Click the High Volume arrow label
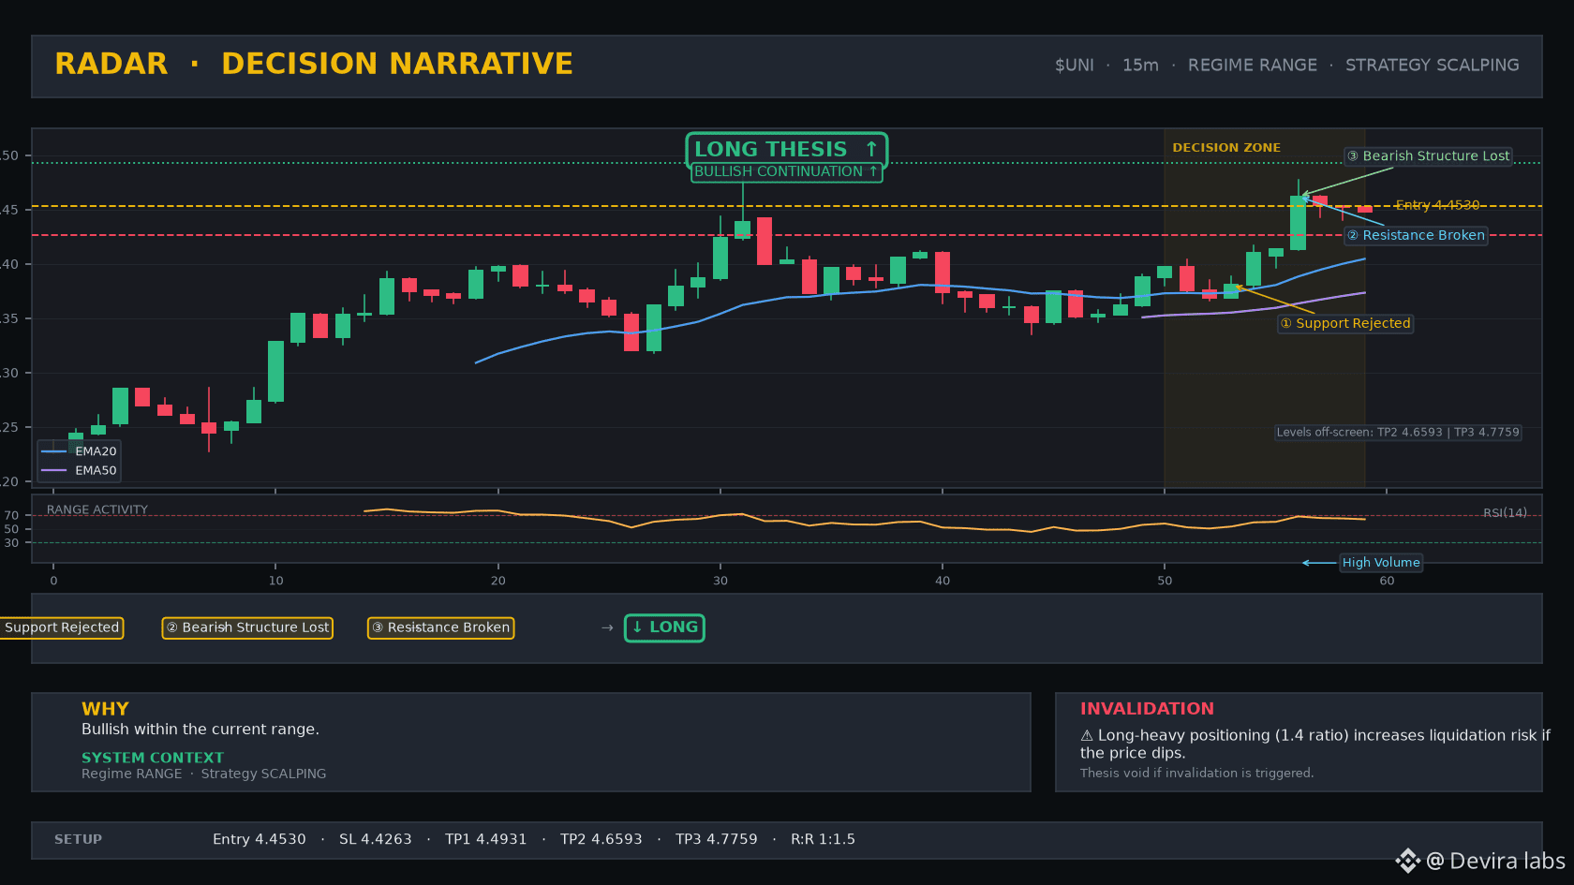Viewport: 1574px width, 885px height. (x=1381, y=563)
